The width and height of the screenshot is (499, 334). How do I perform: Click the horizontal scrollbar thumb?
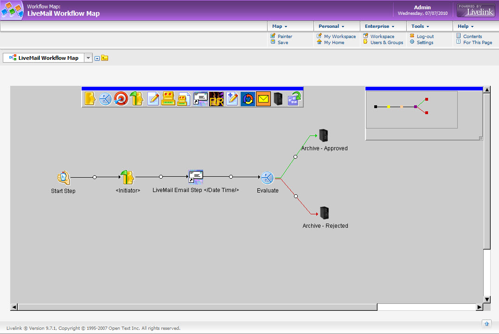point(197,307)
